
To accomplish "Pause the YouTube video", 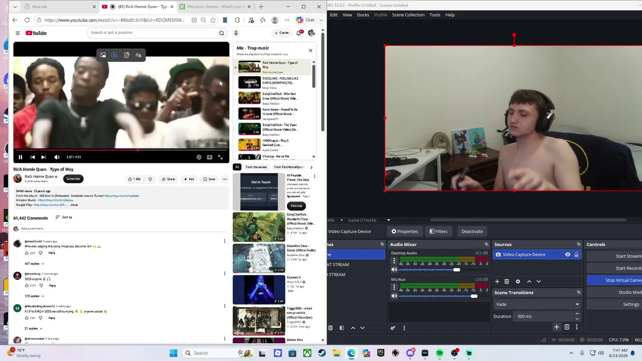I will coord(21,157).
